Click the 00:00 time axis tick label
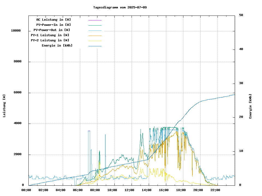 pyautogui.click(x=26, y=190)
